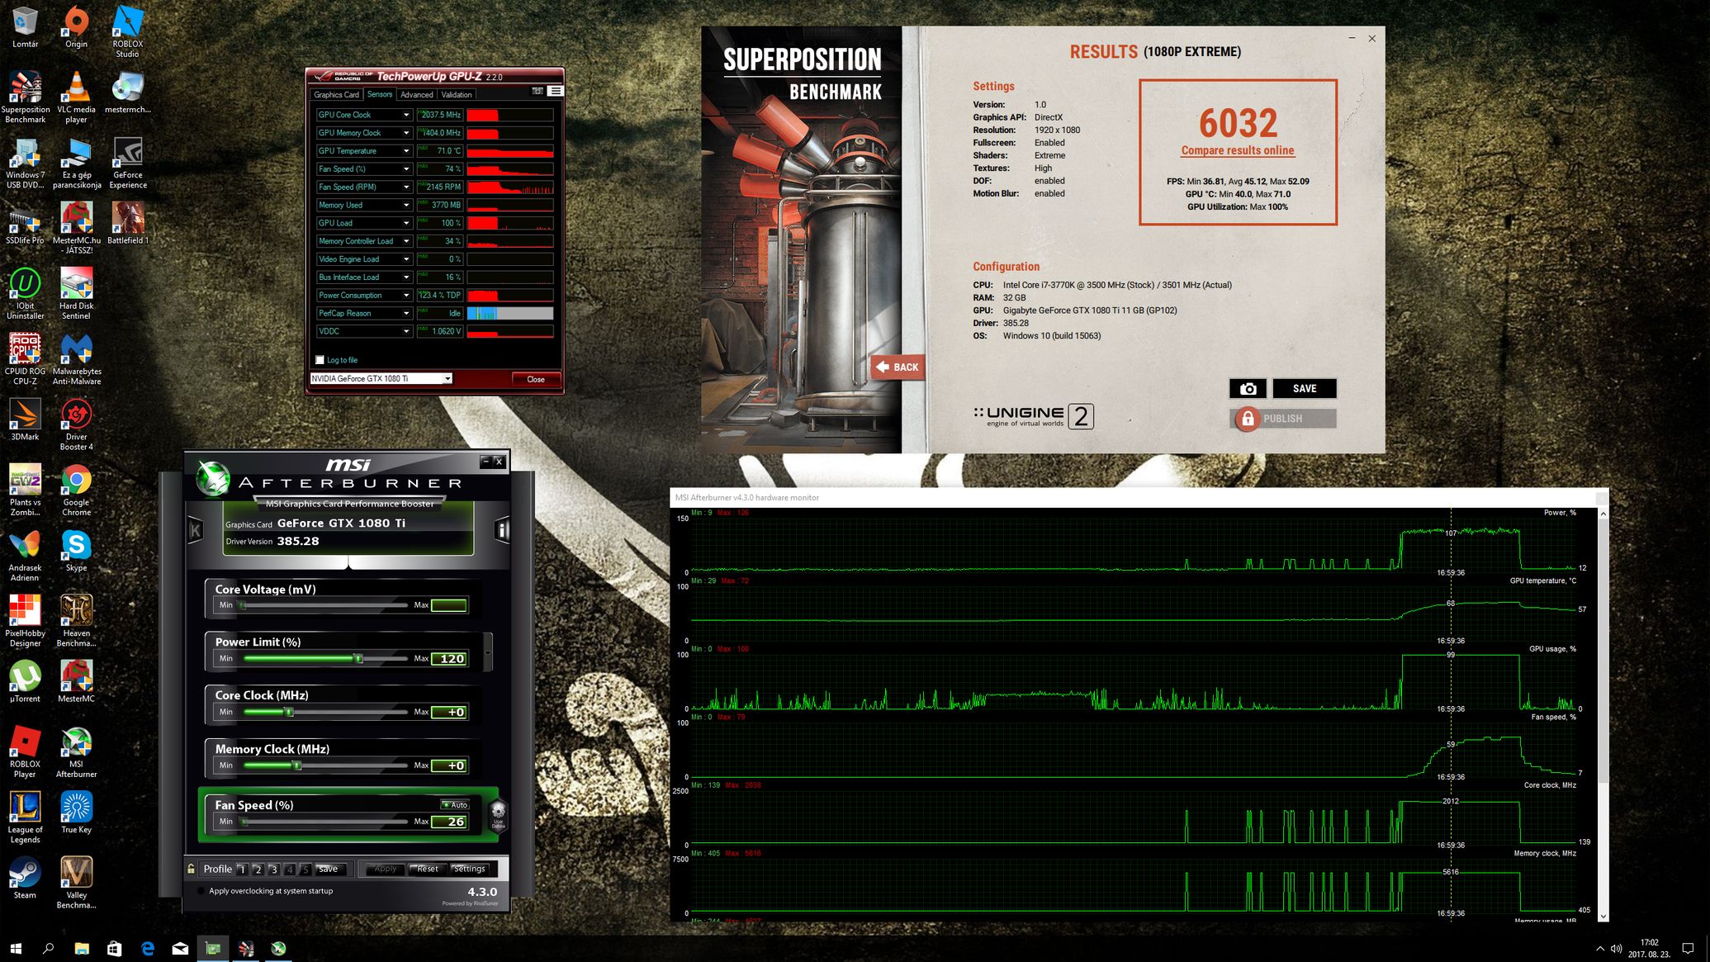Click Compare results online link
The image size is (1710, 962).
tap(1238, 150)
